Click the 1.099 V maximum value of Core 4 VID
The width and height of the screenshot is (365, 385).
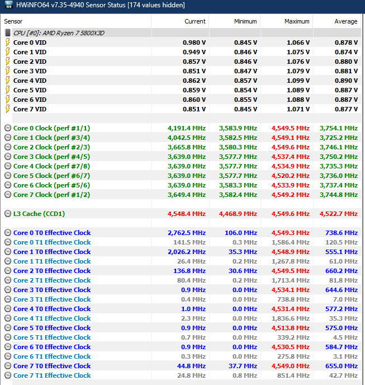tap(298, 81)
